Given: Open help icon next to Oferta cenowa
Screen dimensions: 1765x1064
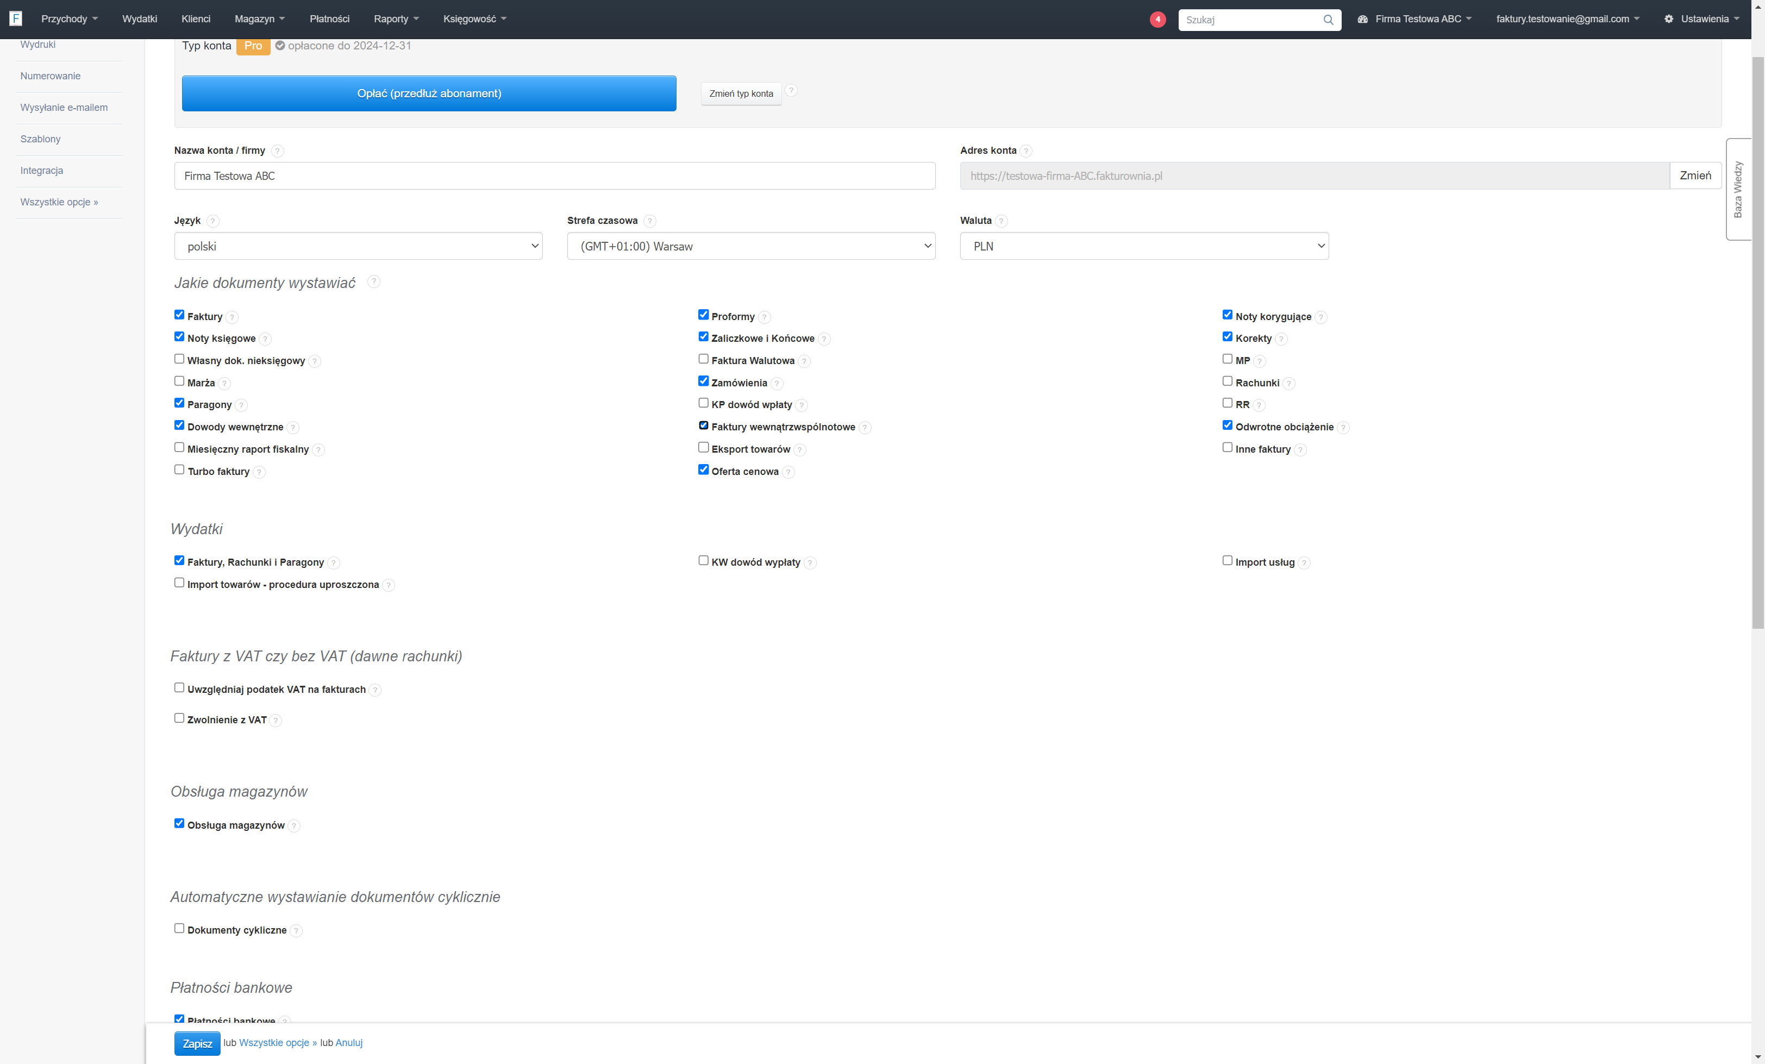Looking at the screenshot, I should pyautogui.click(x=788, y=472).
